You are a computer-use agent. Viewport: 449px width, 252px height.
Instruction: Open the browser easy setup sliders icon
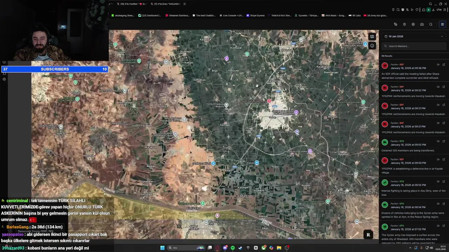[444, 10]
